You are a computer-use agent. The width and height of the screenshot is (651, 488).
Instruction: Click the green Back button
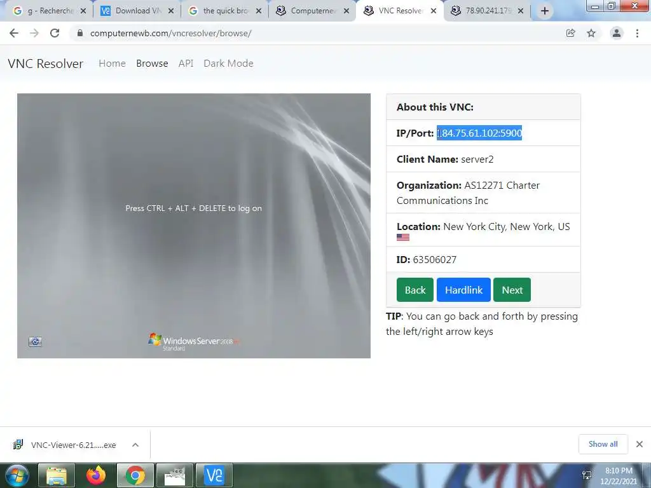click(x=415, y=290)
